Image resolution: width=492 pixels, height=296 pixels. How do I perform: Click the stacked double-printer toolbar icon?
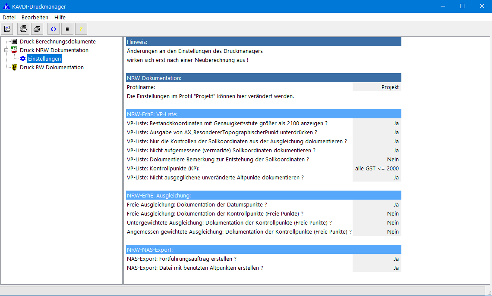23,29
